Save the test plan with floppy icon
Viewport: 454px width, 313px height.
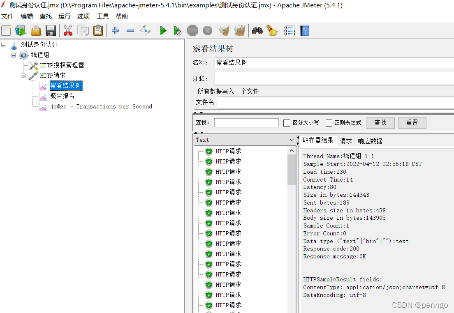tap(51, 30)
